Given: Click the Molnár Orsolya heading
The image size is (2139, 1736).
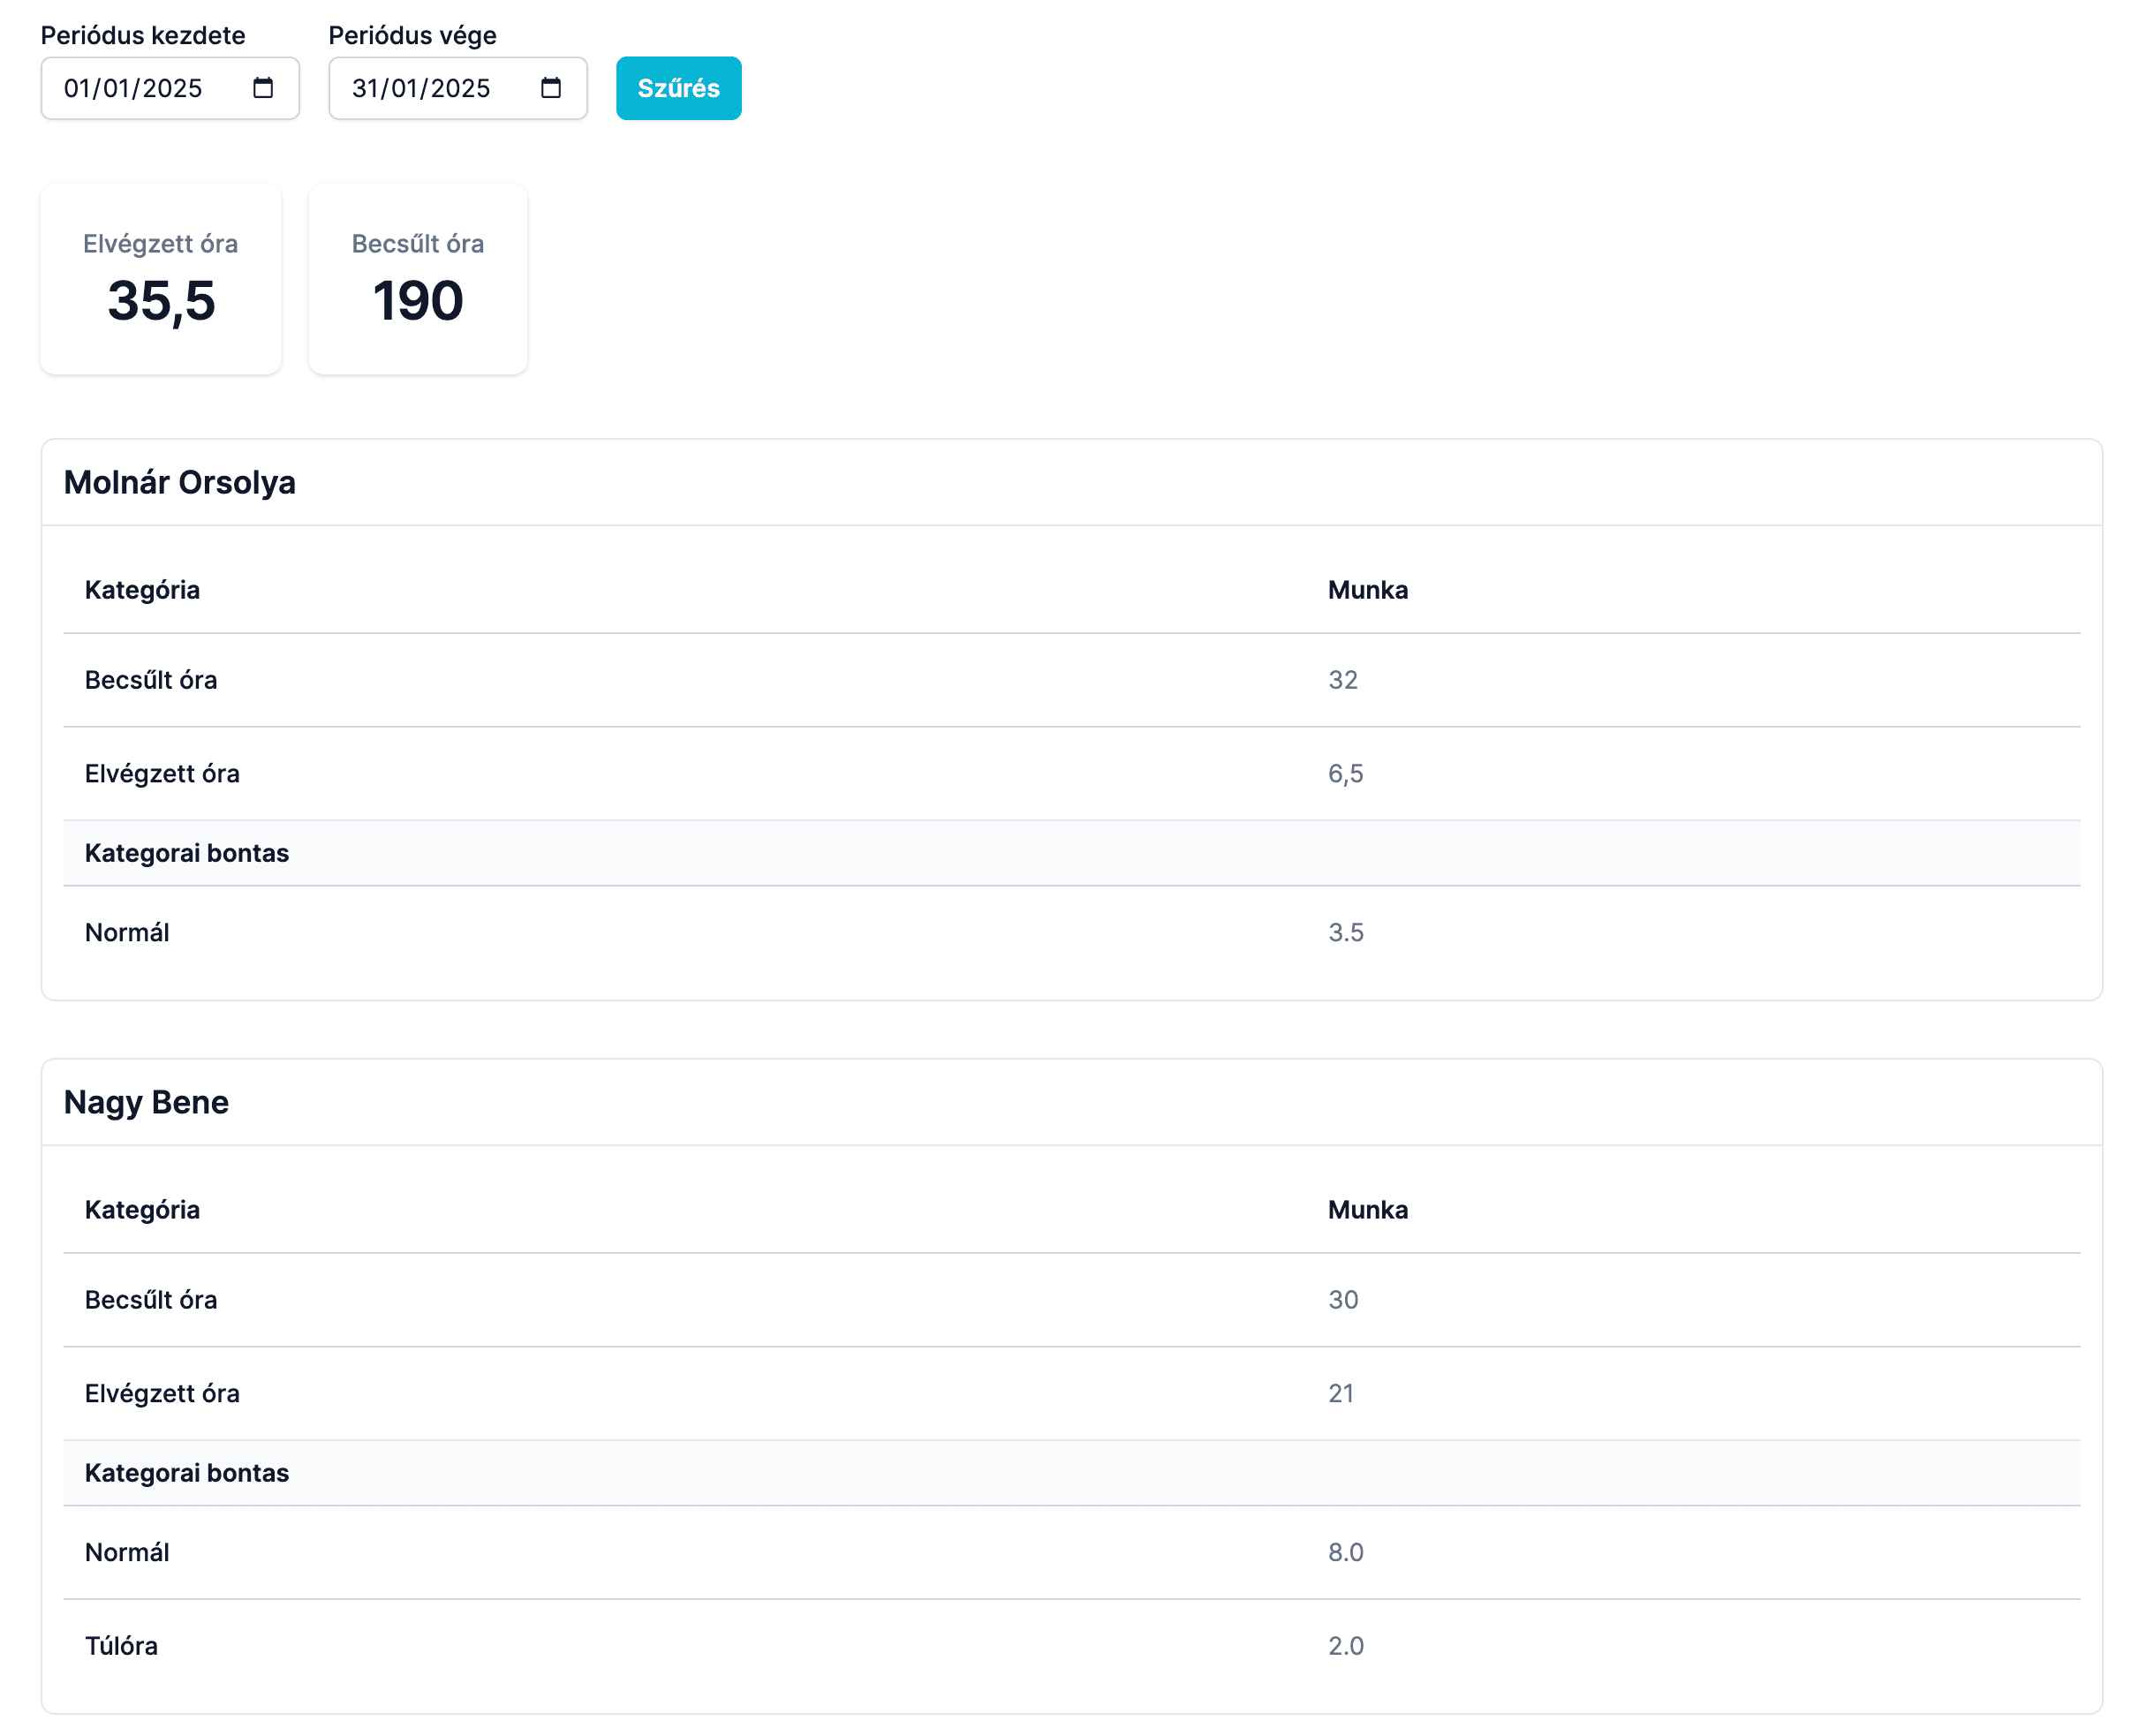Looking at the screenshot, I should [x=180, y=482].
